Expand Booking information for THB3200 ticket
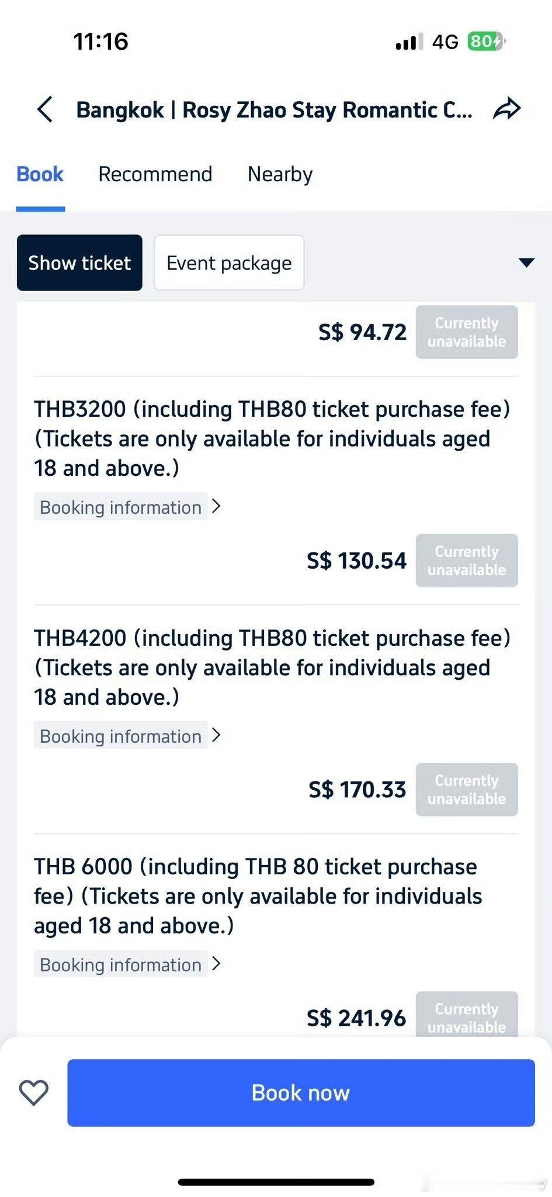The image size is (552, 1197). point(127,507)
